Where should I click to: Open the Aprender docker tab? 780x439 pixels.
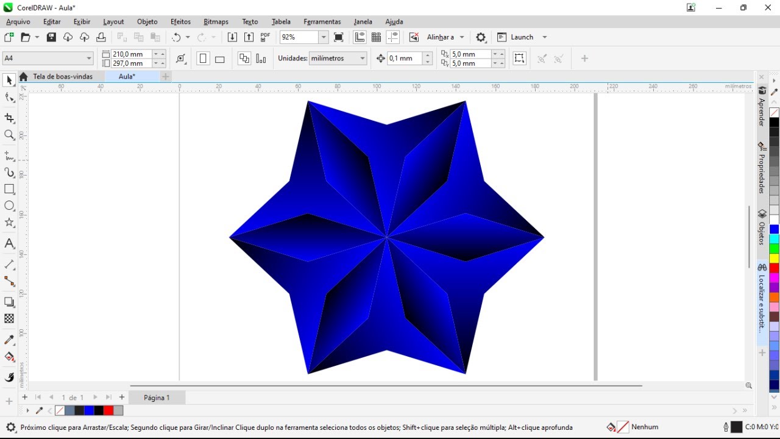pos(762,107)
